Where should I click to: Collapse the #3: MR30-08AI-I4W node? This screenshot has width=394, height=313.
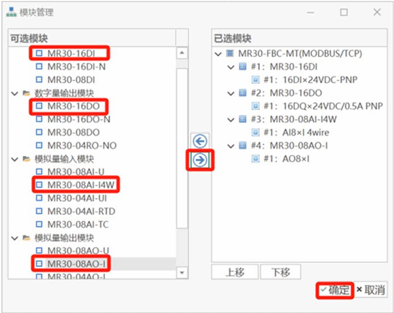[x=230, y=119]
